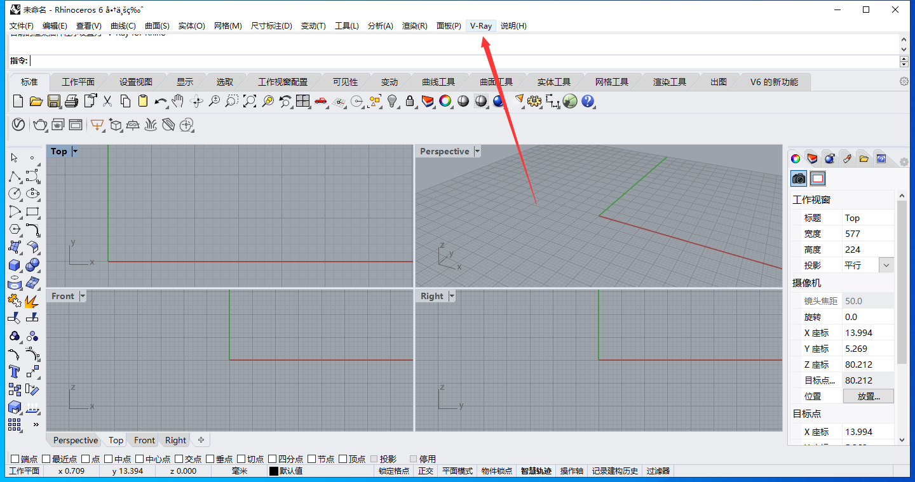The height and width of the screenshot is (482, 915).
Task: Open the Perspective viewport title dropdown arrow
Action: pos(477,151)
